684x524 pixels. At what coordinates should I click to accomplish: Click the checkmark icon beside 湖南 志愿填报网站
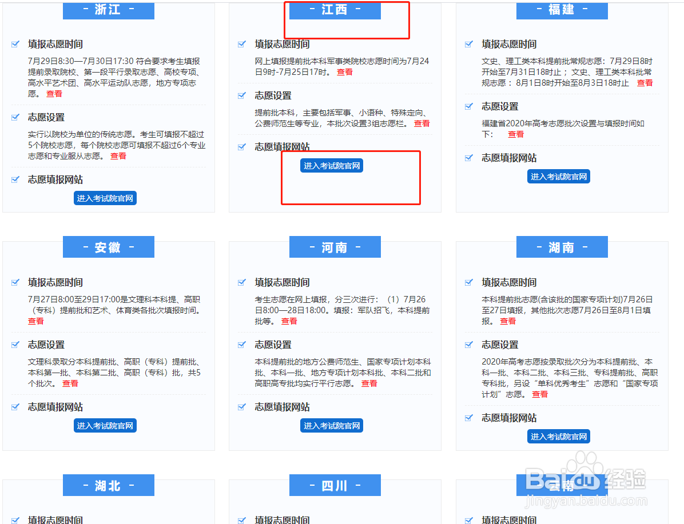468,418
